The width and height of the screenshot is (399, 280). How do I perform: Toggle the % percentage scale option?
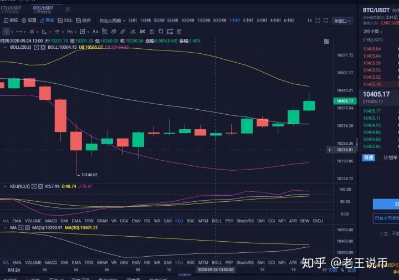tap(342, 270)
